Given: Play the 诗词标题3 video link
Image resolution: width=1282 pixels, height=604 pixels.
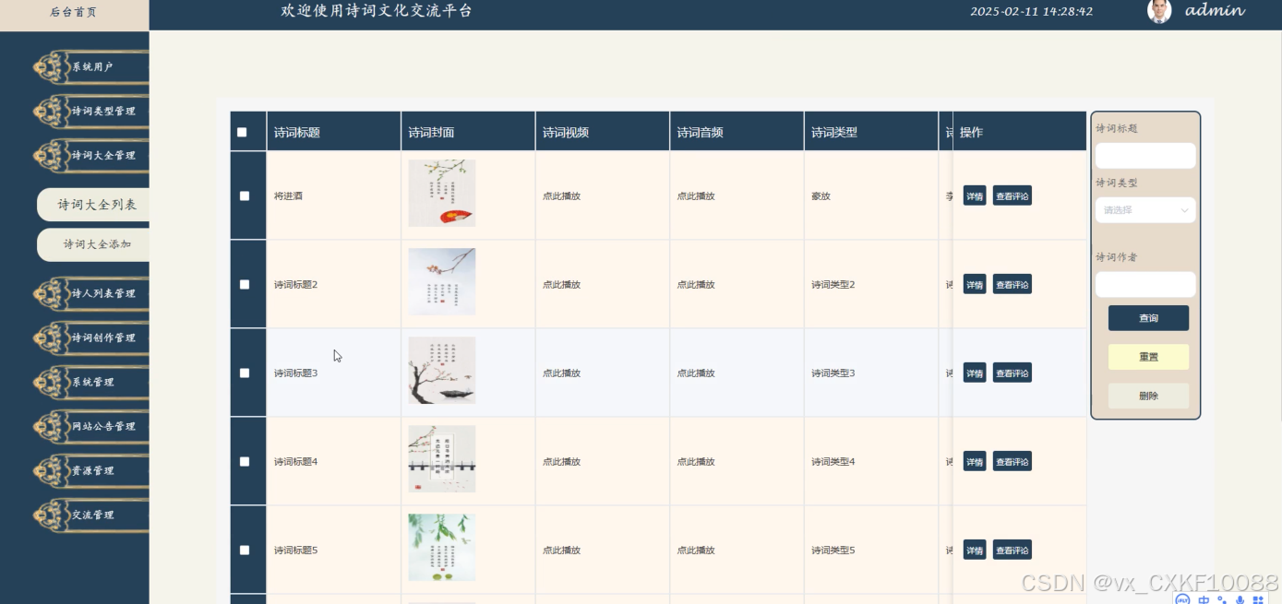Looking at the screenshot, I should pyautogui.click(x=561, y=373).
